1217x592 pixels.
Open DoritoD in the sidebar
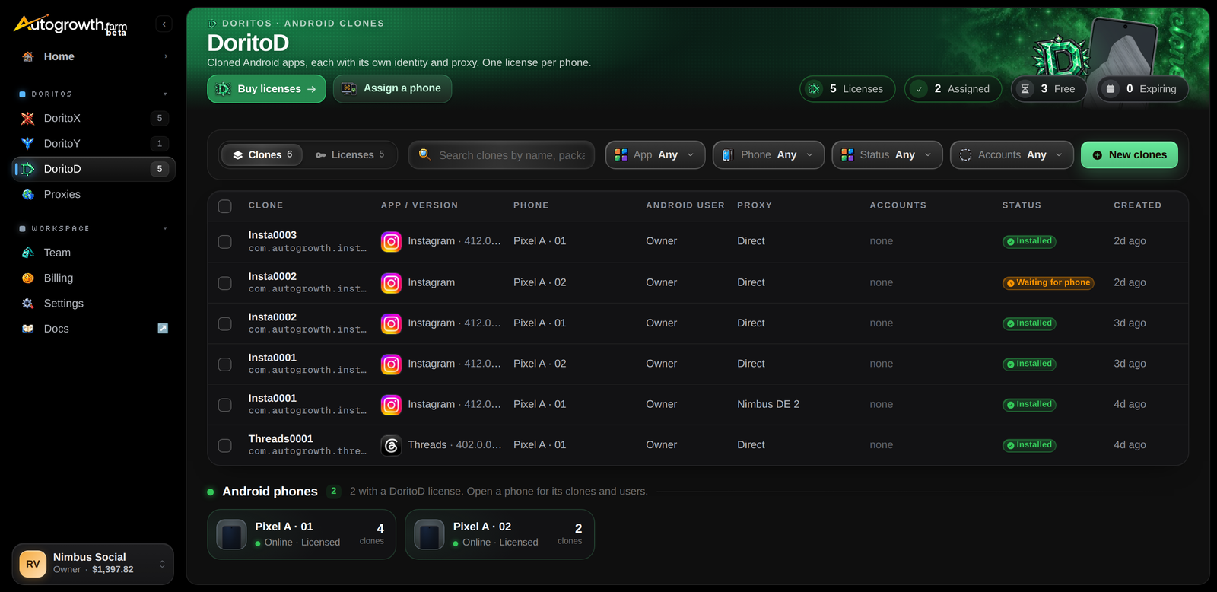[94, 169]
